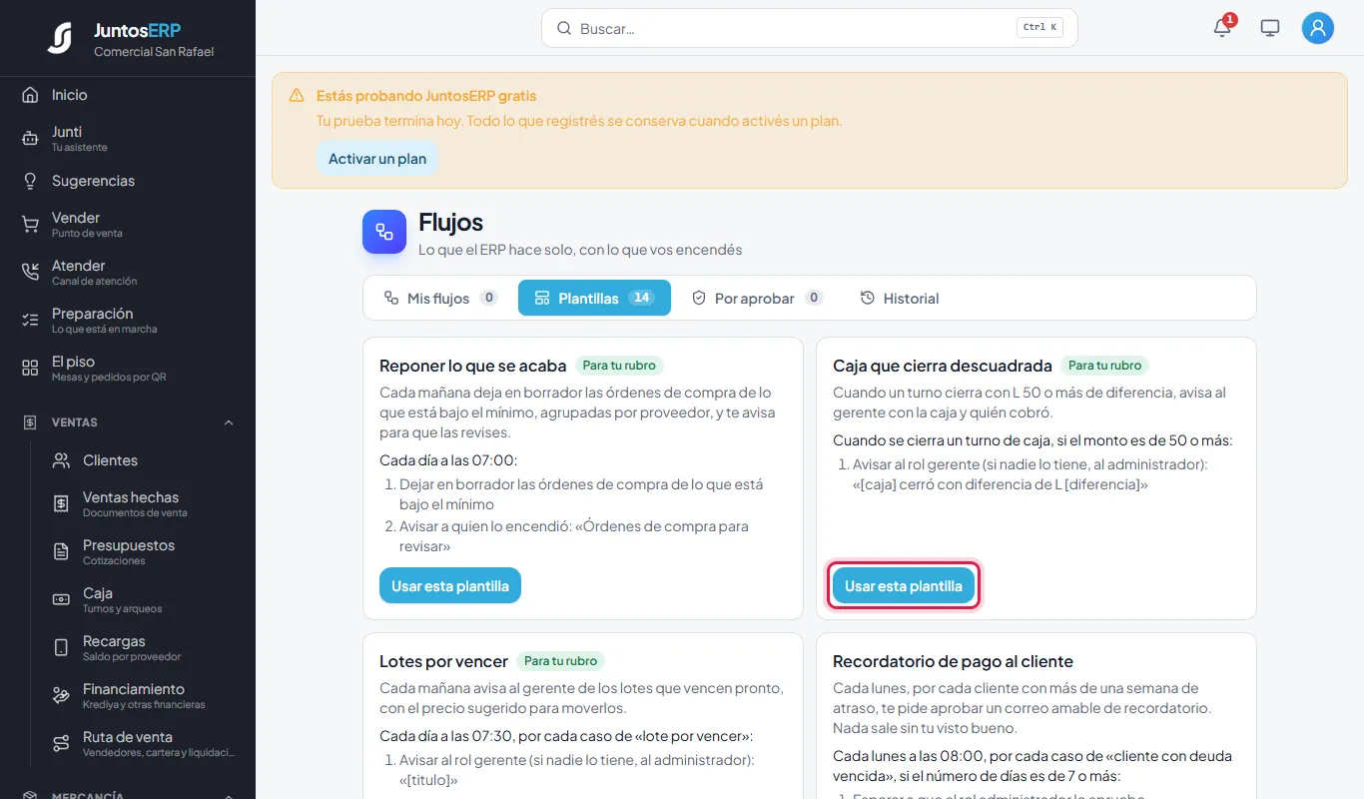Select the Historial tab
The image size is (1364, 799).
point(899,298)
